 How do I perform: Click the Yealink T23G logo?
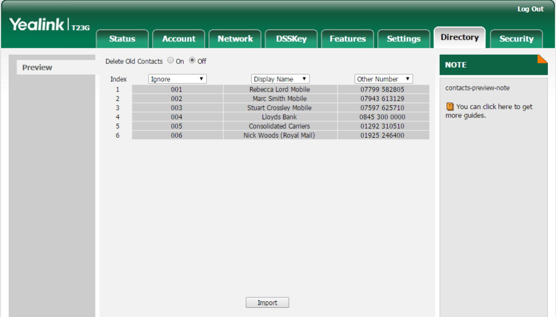(49, 24)
